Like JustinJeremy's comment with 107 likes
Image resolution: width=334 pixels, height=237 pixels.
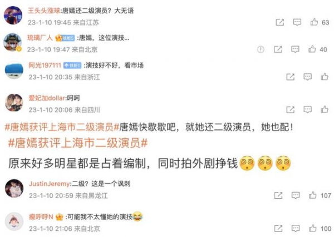(x=312, y=195)
